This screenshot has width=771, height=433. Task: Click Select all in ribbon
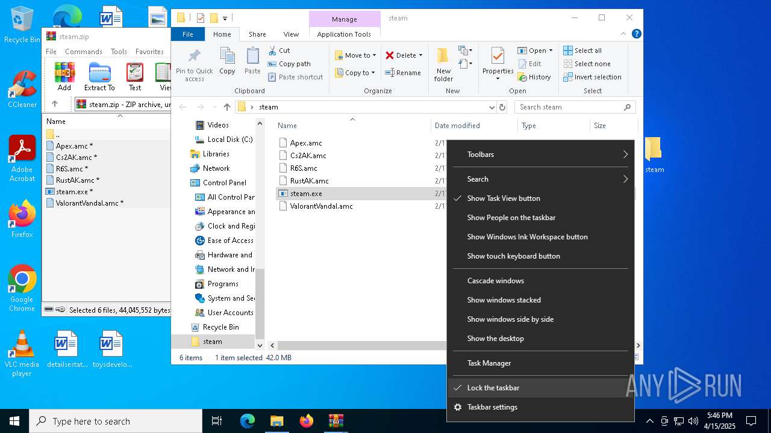point(582,51)
